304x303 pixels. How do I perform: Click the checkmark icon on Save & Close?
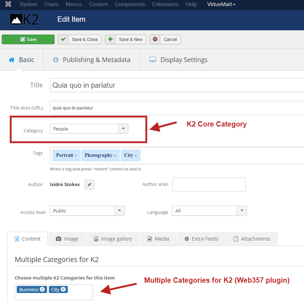[x=63, y=39]
